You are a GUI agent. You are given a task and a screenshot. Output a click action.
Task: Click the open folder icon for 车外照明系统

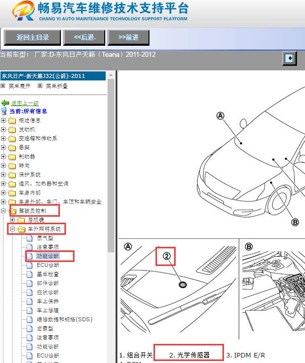[x=21, y=229]
